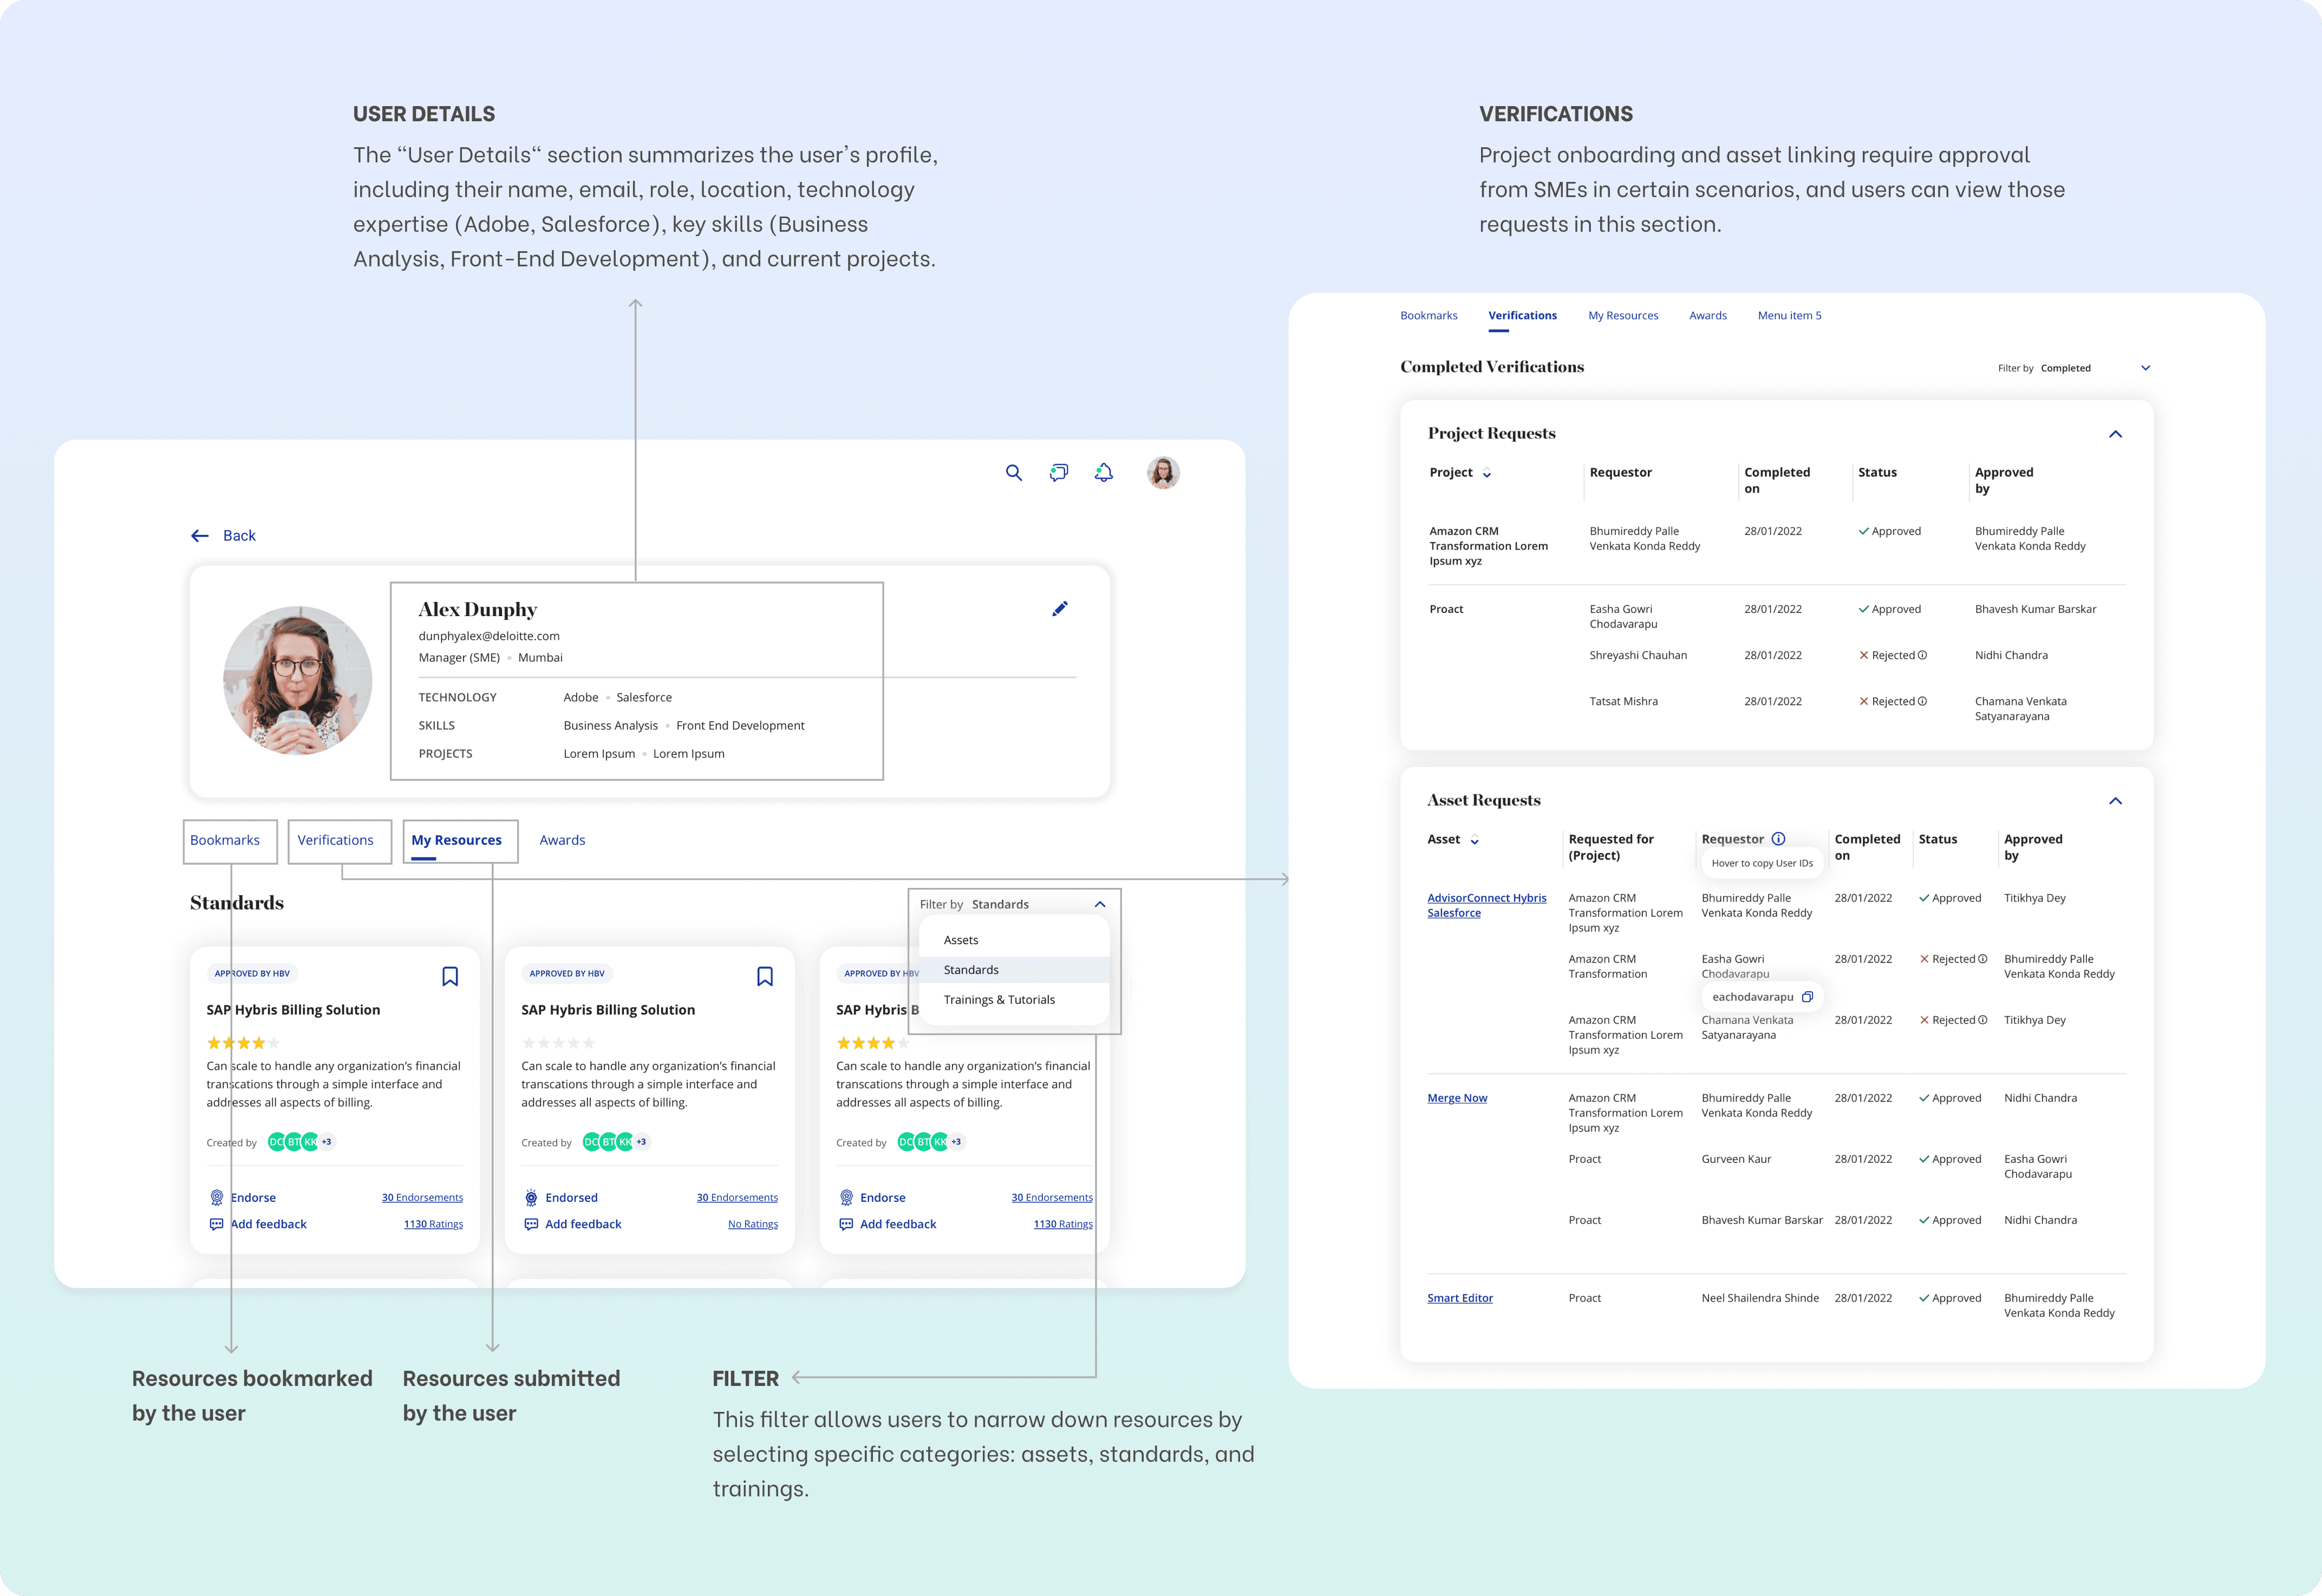Click the Front End Development skill
Screen dimensions: 2322x1596
tap(740, 726)
